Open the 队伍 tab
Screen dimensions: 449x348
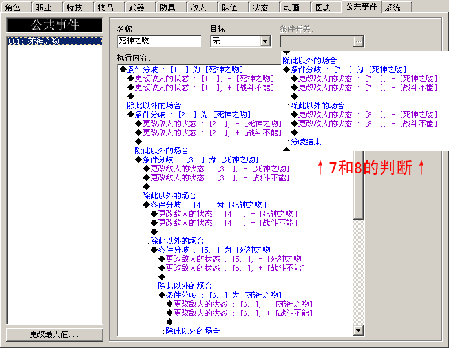tap(233, 8)
